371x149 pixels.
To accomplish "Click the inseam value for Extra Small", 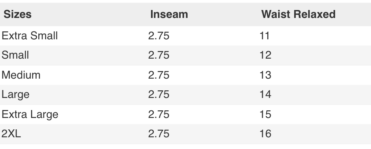I will click(159, 35).
